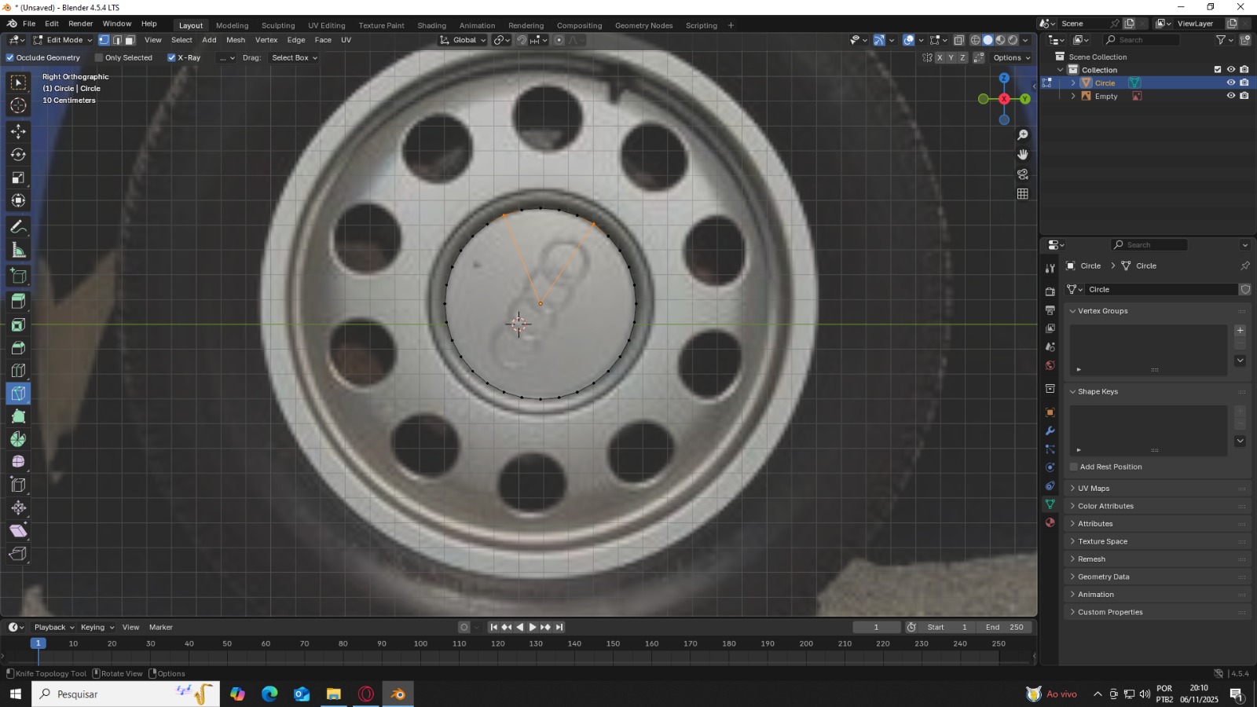Enable Add Rest Position checkbox
This screenshot has height=707, width=1257.
pyautogui.click(x=1074, y=467)
